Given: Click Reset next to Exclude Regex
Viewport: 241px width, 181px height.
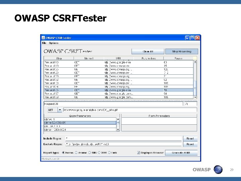Looking at the screenshot, I should (190, 144).
